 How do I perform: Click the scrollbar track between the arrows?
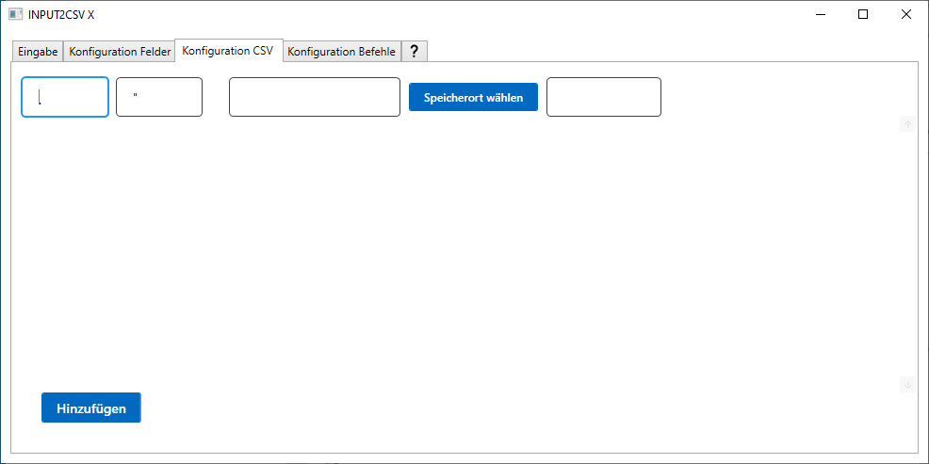click(907, 254)
